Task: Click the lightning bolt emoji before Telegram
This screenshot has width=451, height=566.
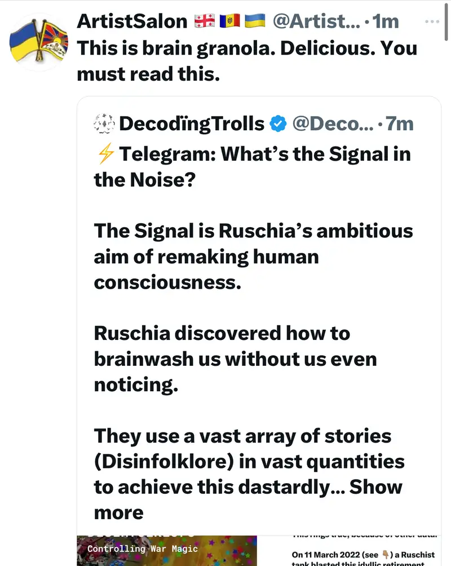Action: 105,154
